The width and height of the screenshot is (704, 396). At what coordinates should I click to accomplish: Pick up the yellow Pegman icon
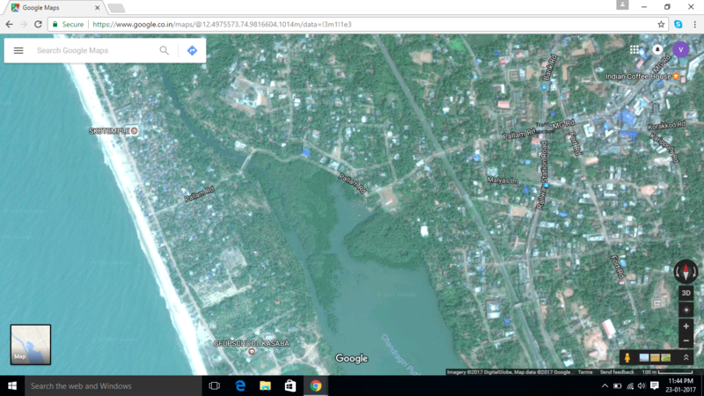coord(627,357)
